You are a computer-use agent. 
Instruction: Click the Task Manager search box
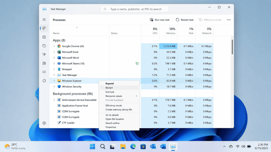[134, 9]
